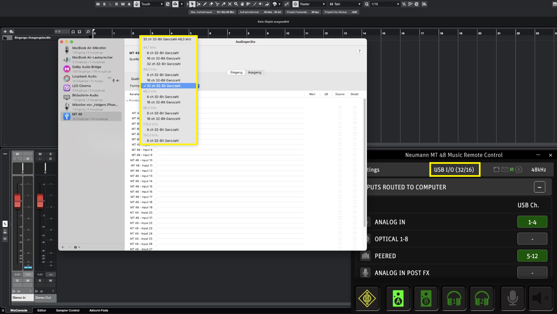
Task: Click the Headphone 1 output icon
Action: point(454,298)
